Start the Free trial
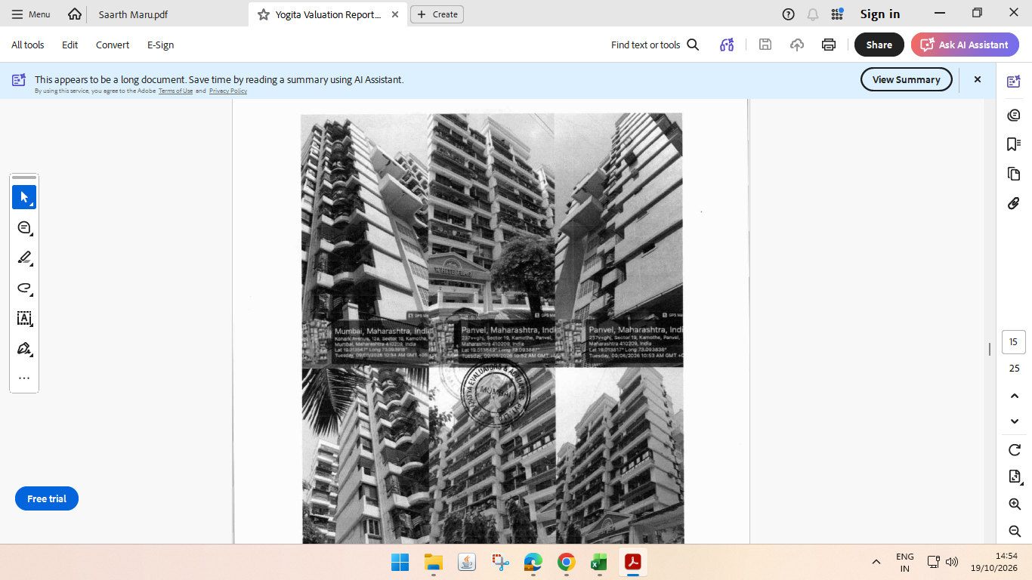 (x=47, y=498)
